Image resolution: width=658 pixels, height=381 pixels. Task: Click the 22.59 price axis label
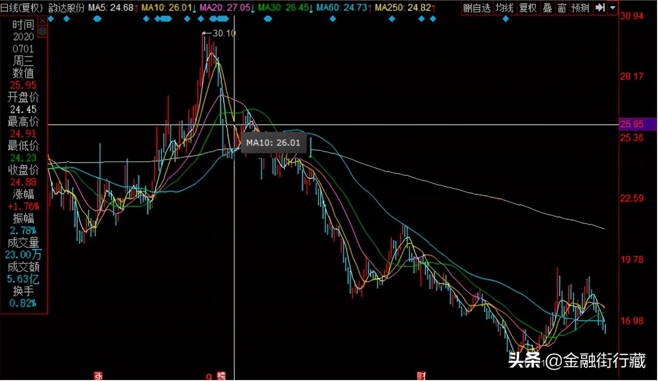click(633, 198)
